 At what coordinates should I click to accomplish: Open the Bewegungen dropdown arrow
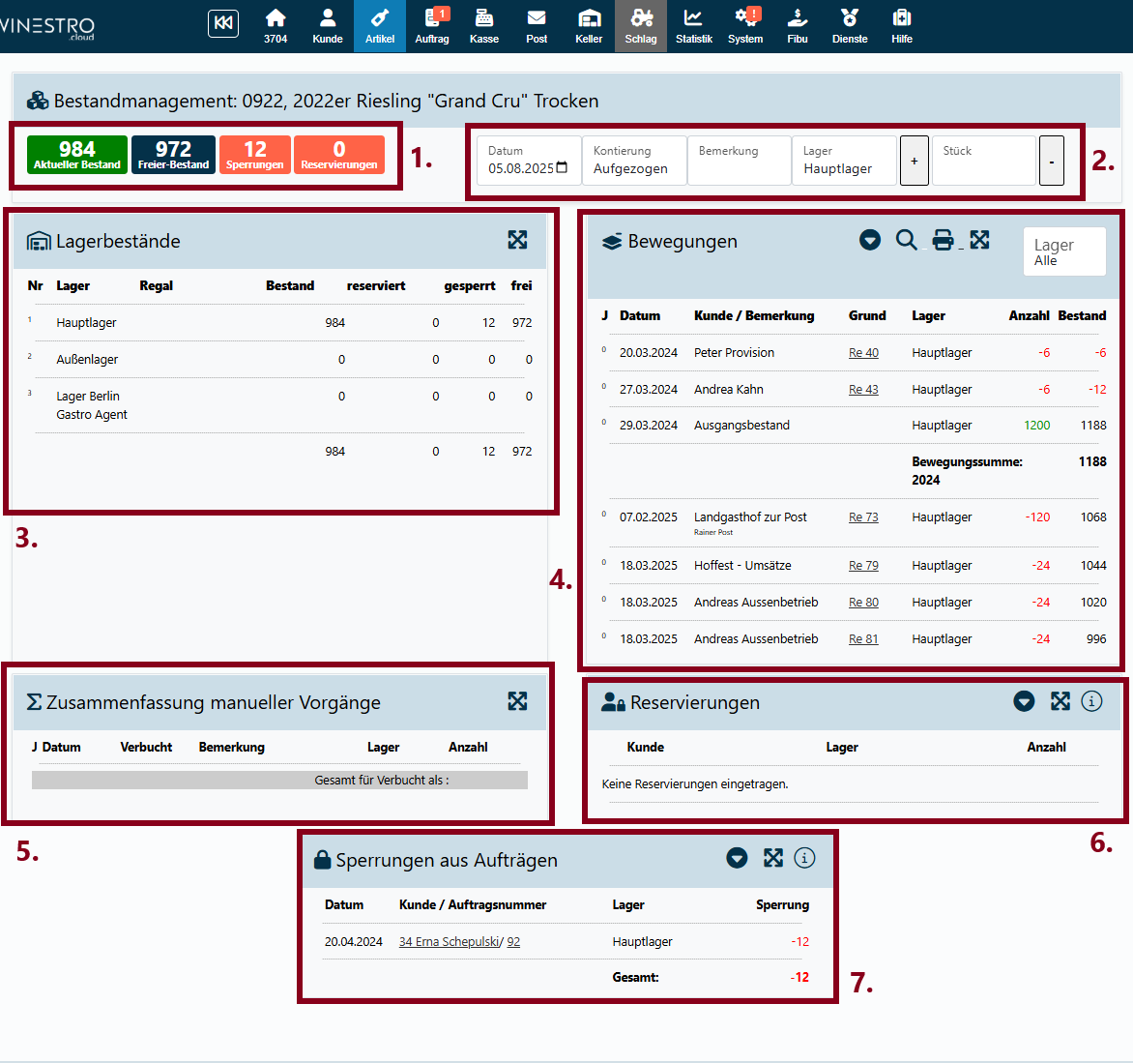tap(870, 240)
